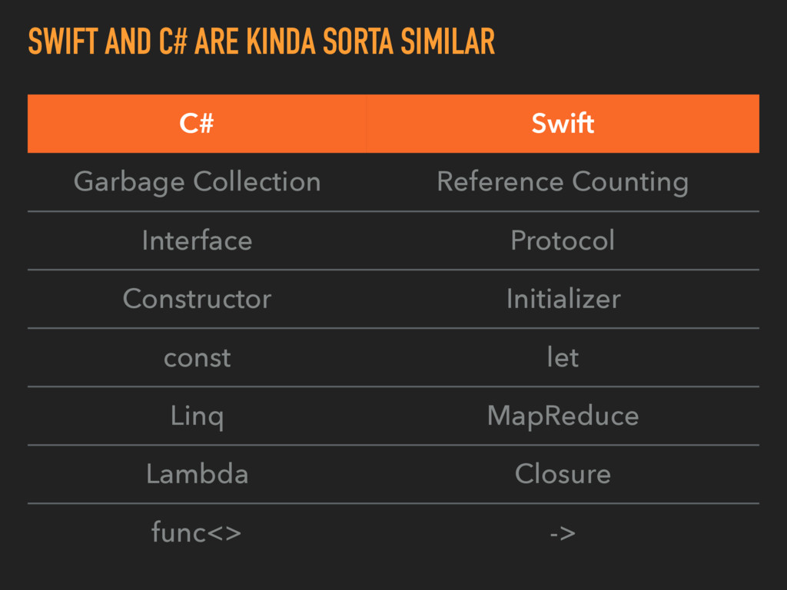Select the C# column header
Screen dimensions: 787x590
pos(197,124)
